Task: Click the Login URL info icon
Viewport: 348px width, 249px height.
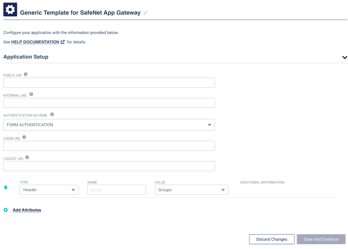Action: 24,137
